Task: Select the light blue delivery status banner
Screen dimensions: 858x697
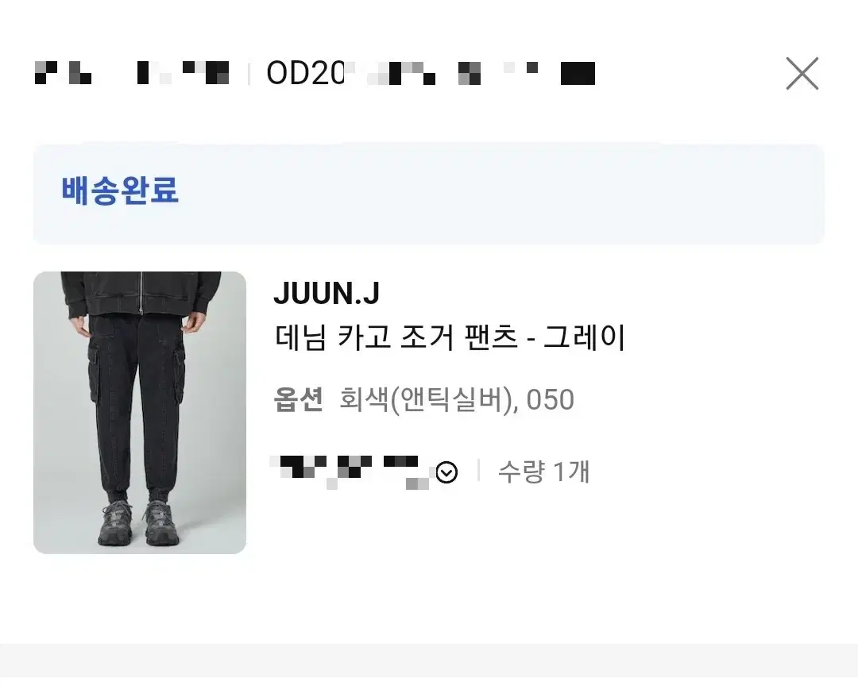Action: click(x=429, y=194)
